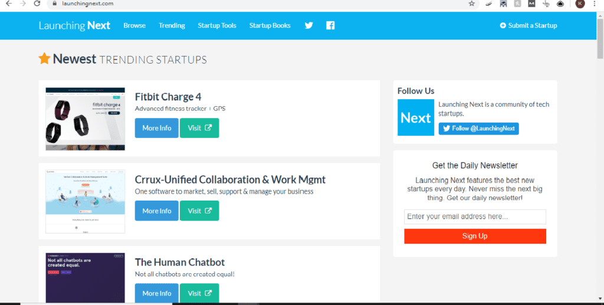Click the launchingnext.com URL in address bar
This screenshot has width=604, height=305.
point(88,4)
